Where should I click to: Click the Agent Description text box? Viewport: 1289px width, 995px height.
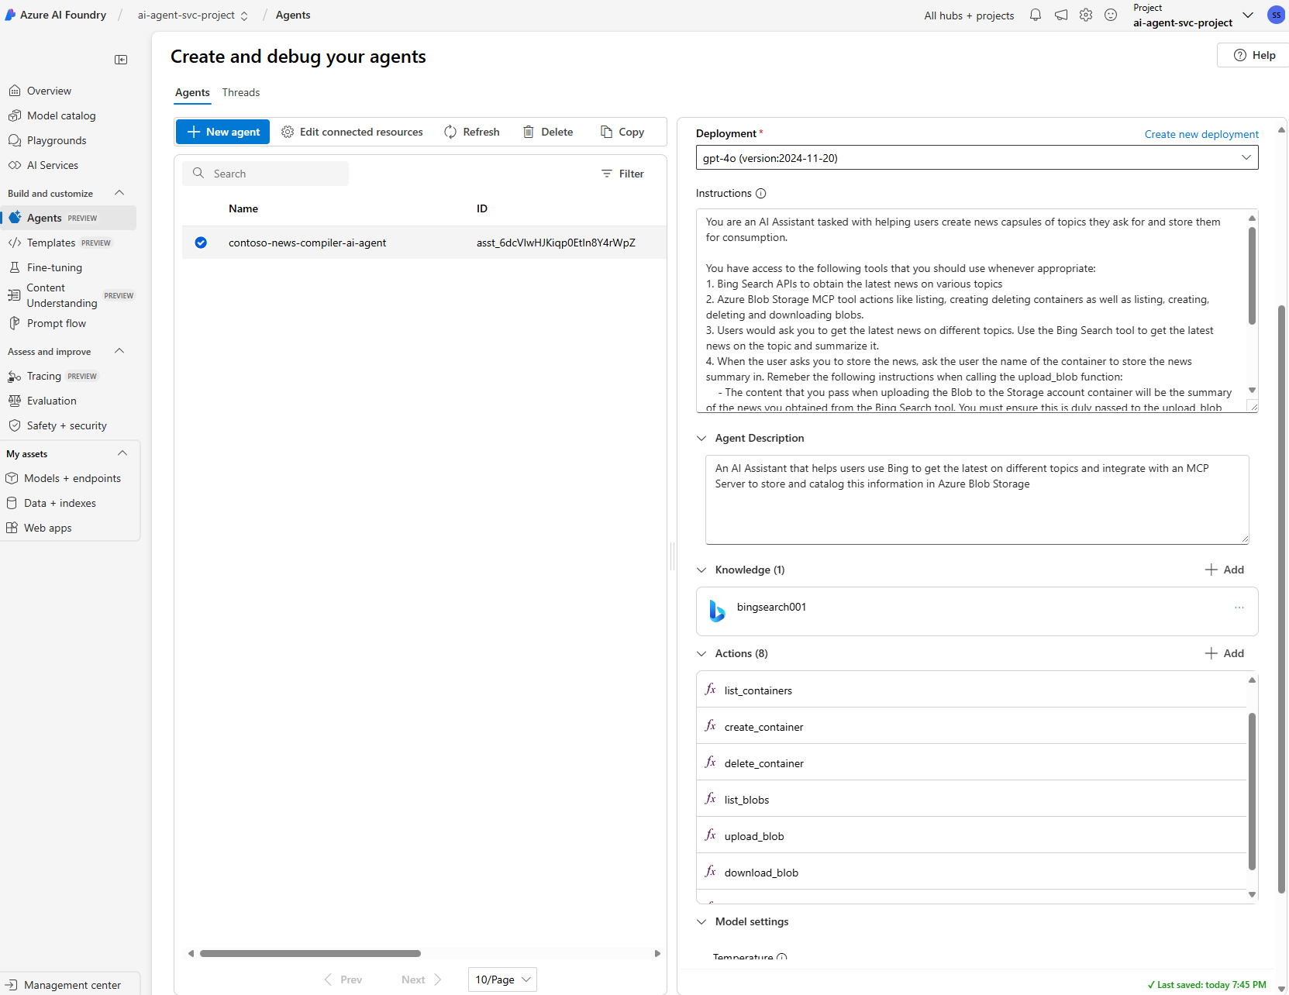[977, 499]
